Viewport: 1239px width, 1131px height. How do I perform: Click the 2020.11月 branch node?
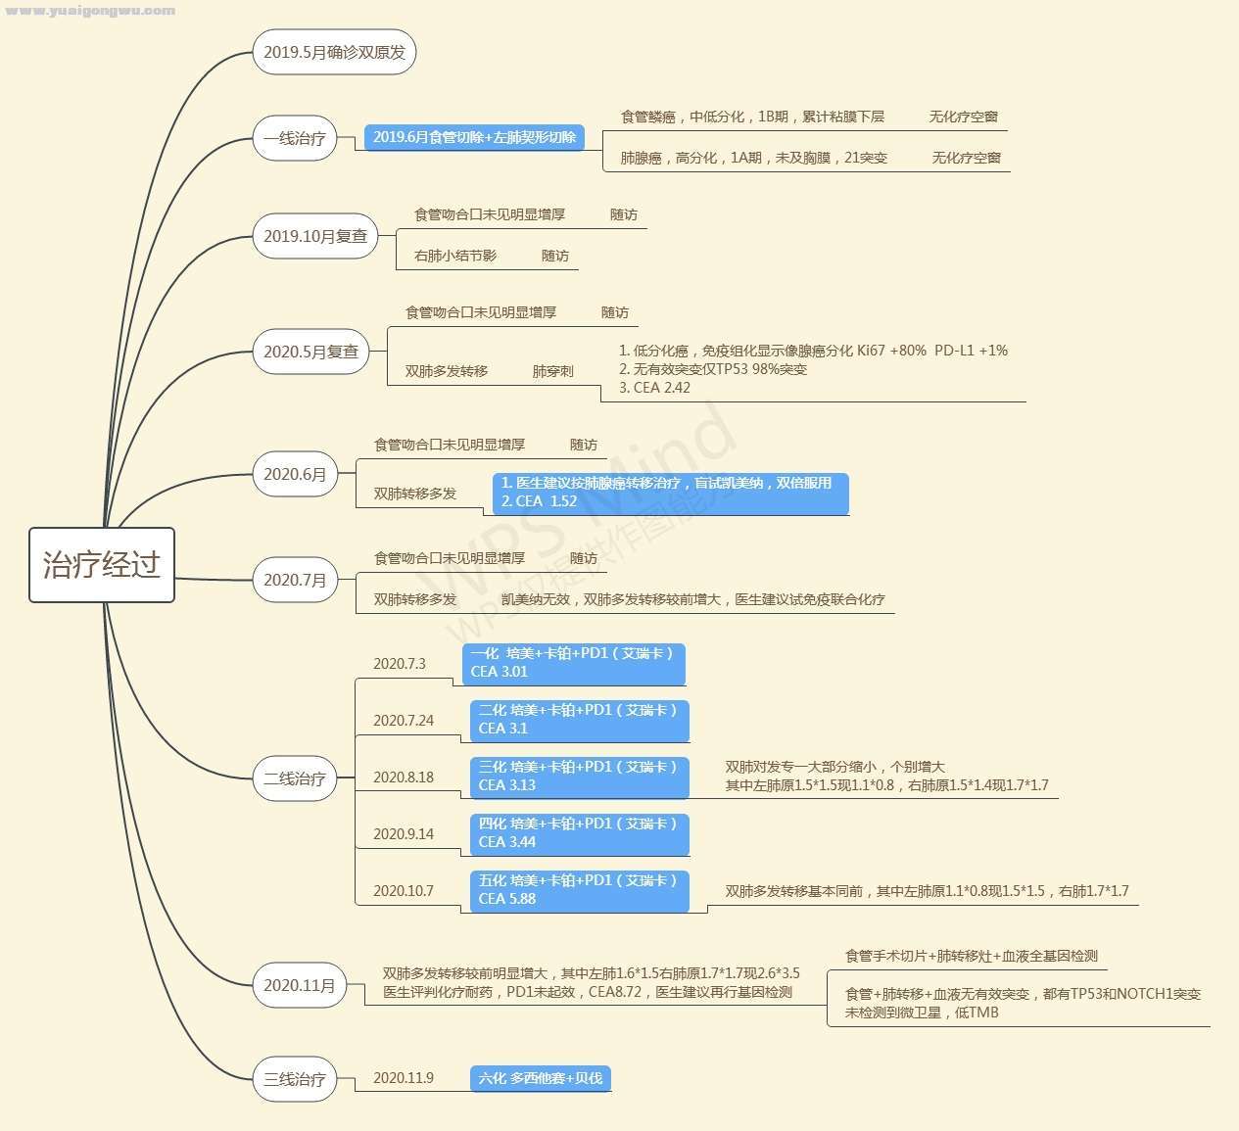point(299,985)
